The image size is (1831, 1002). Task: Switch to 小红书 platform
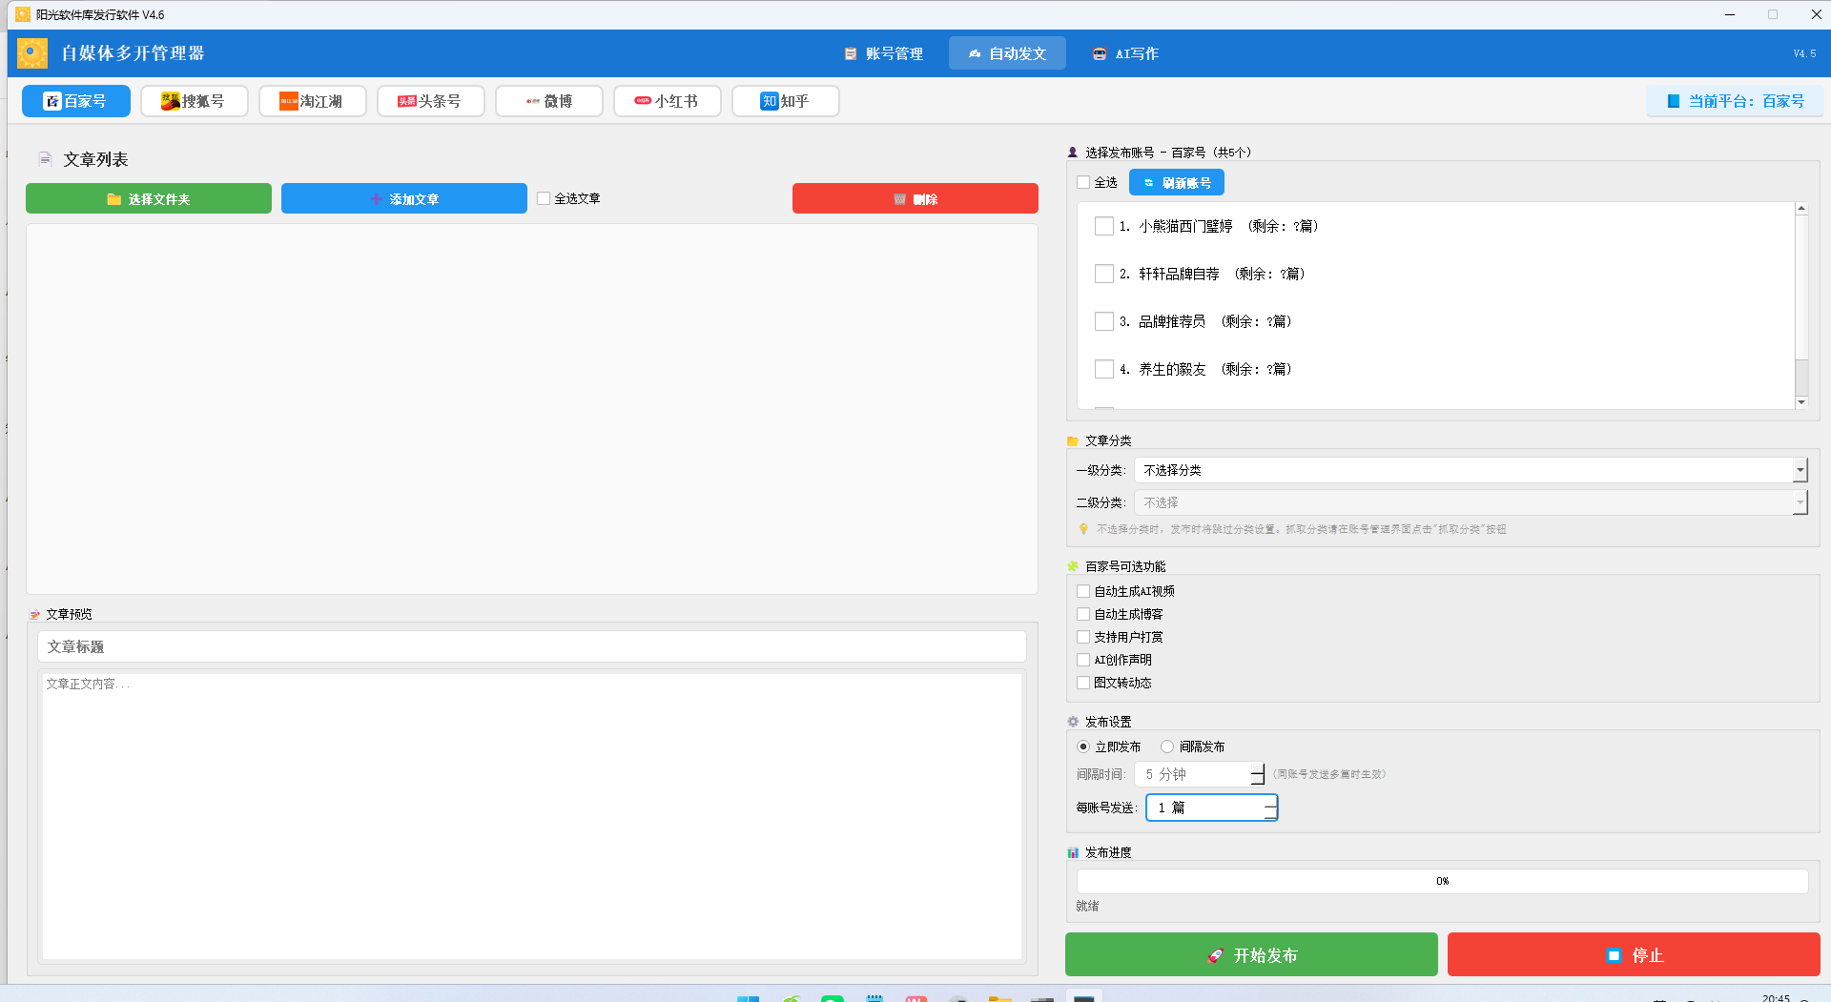[x=667, y=101]
